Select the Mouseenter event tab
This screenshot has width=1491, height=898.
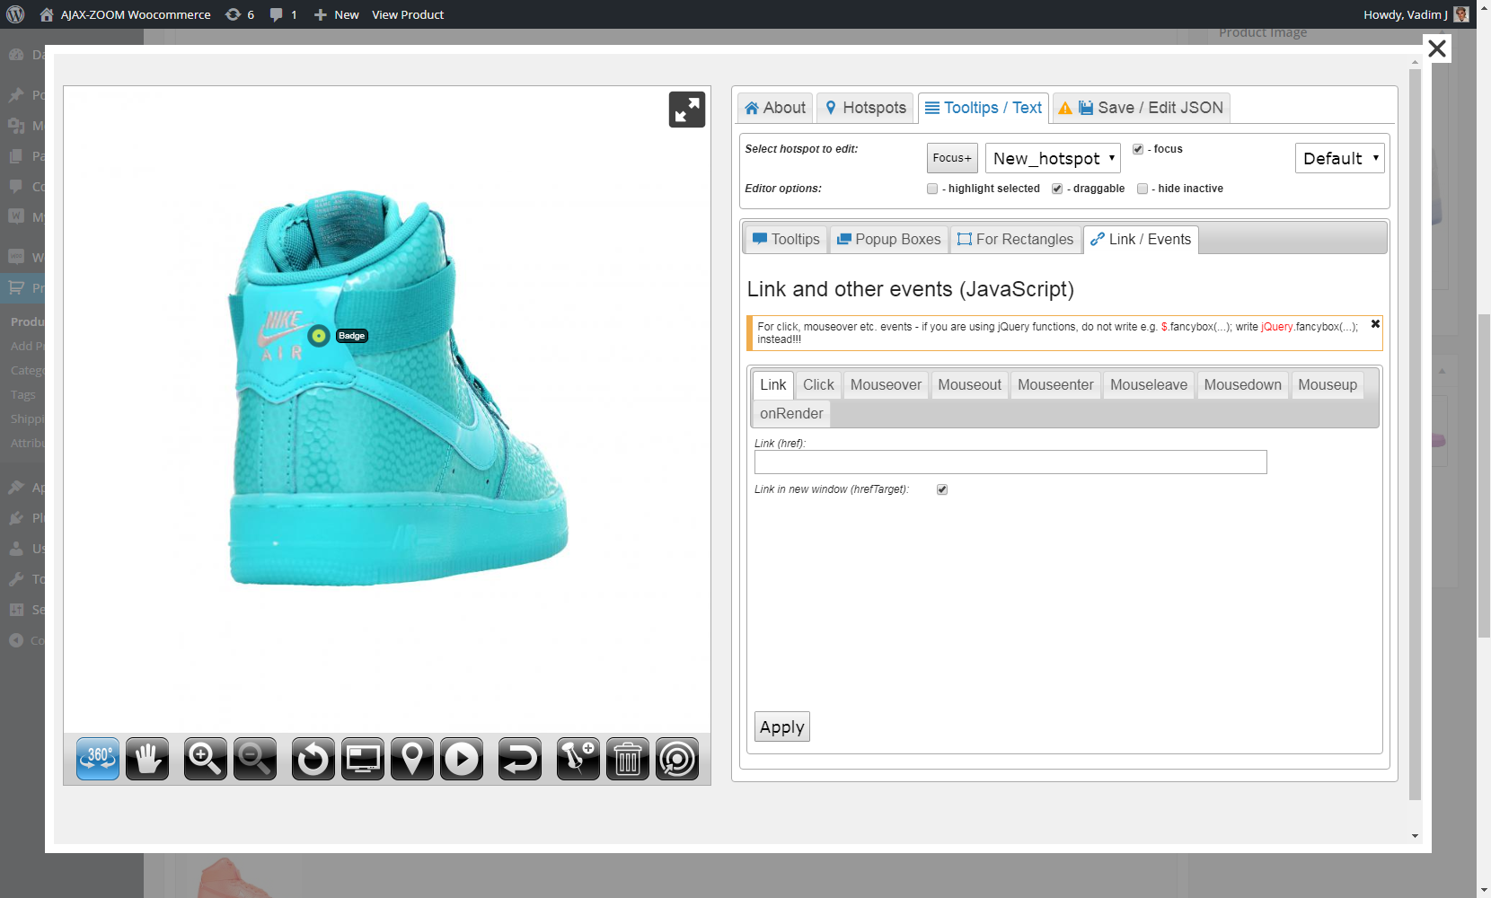point(1055,384)
